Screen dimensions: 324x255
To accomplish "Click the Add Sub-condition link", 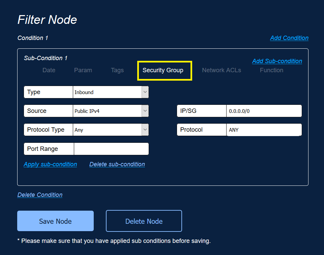I will coord(277,61).
